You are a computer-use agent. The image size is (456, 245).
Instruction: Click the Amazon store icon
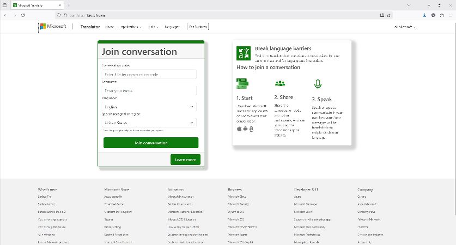pyautogui.click(x=251, y=128)
